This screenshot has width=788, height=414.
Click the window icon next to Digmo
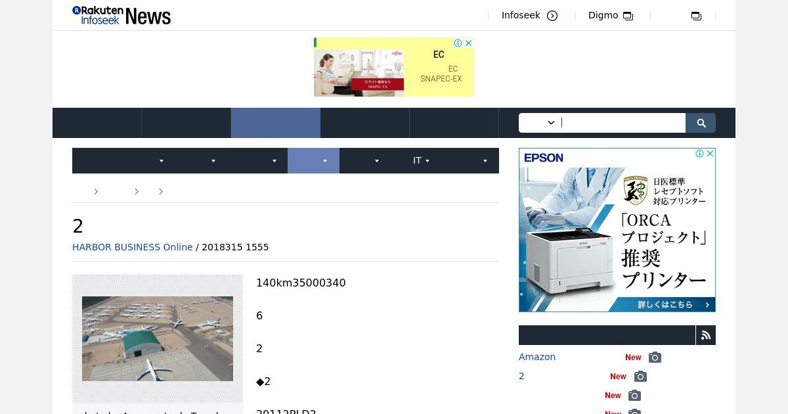[628, 16]
